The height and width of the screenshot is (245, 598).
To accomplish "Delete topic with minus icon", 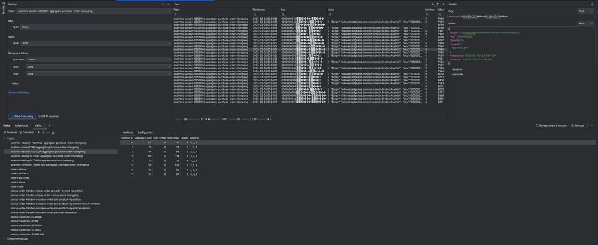I will click(x=48, y=132).
